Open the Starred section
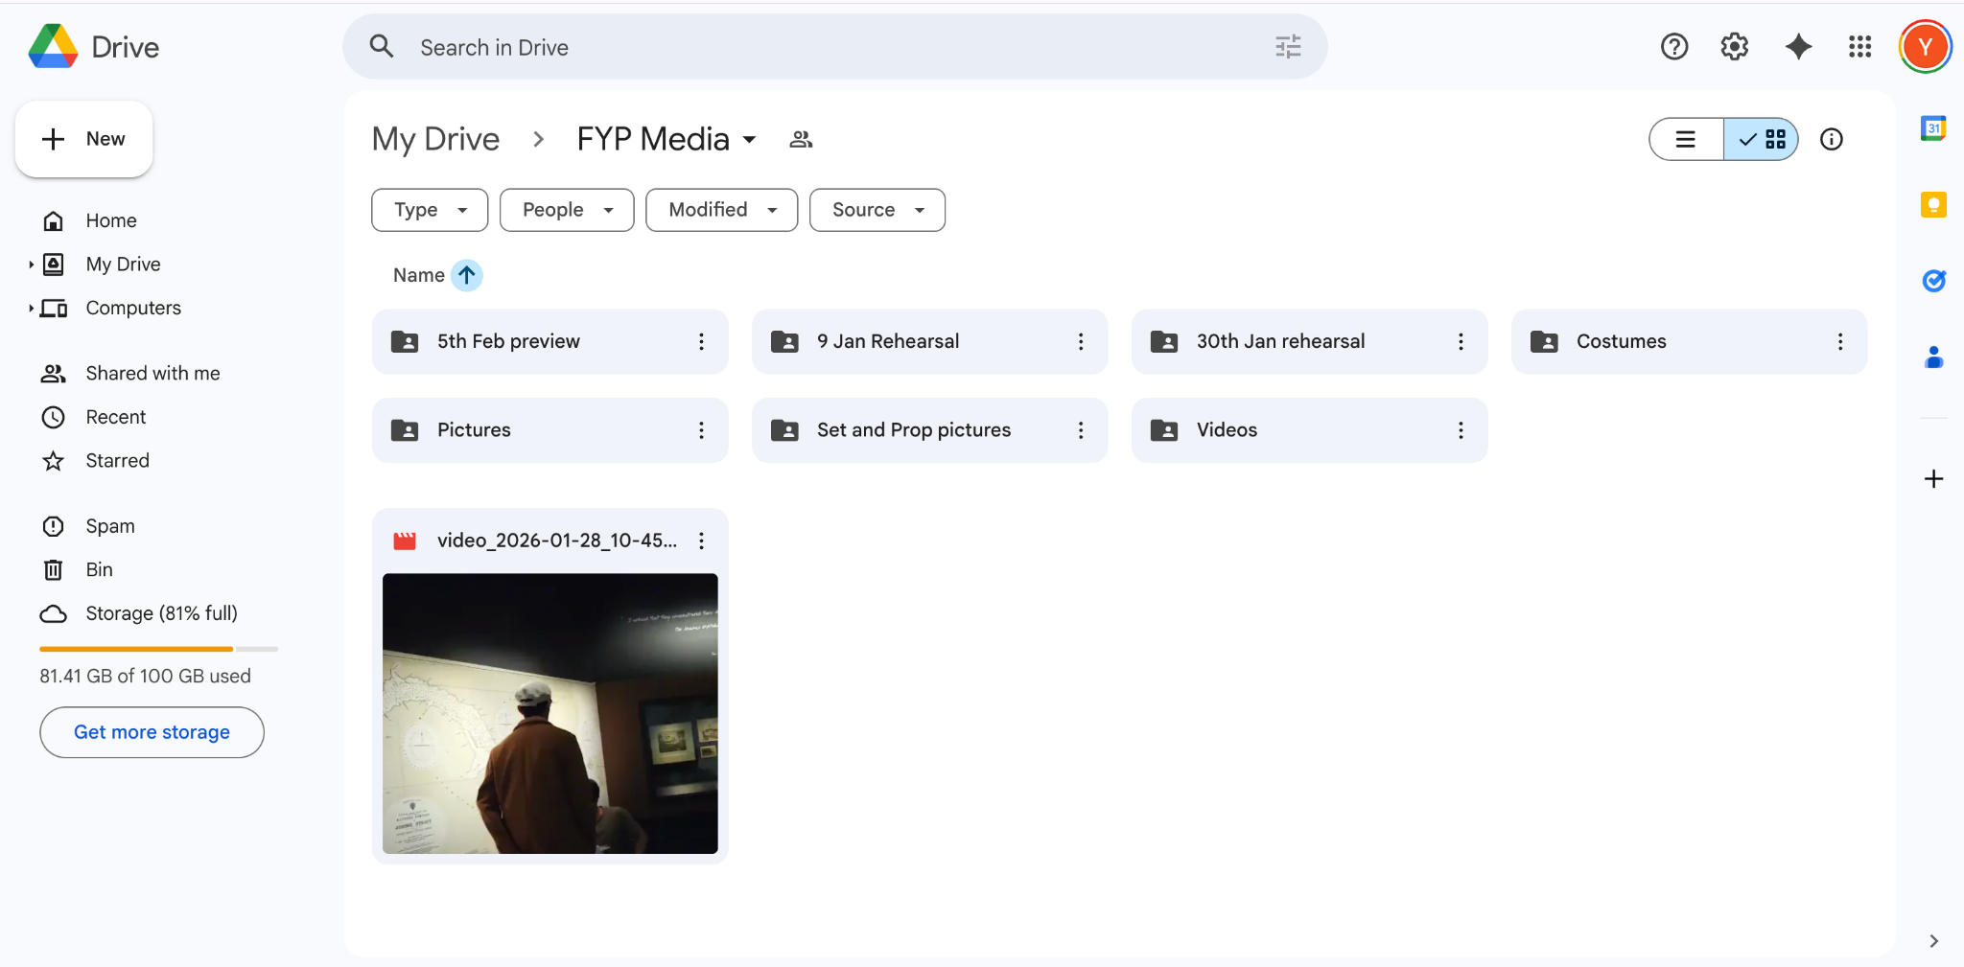This screenshot has width=1964, height=967. [117, 461]
